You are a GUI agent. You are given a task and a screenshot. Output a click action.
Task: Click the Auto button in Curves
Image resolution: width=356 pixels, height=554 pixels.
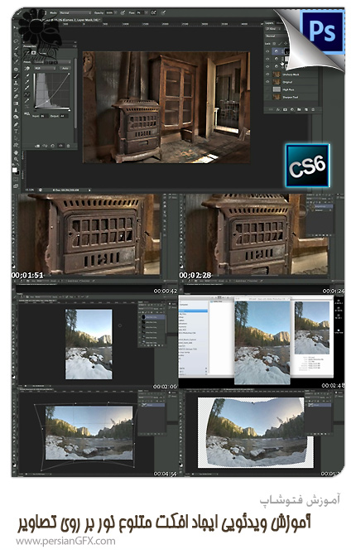point(65,68)
